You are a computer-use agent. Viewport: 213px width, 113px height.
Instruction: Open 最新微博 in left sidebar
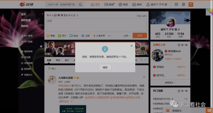27,51
